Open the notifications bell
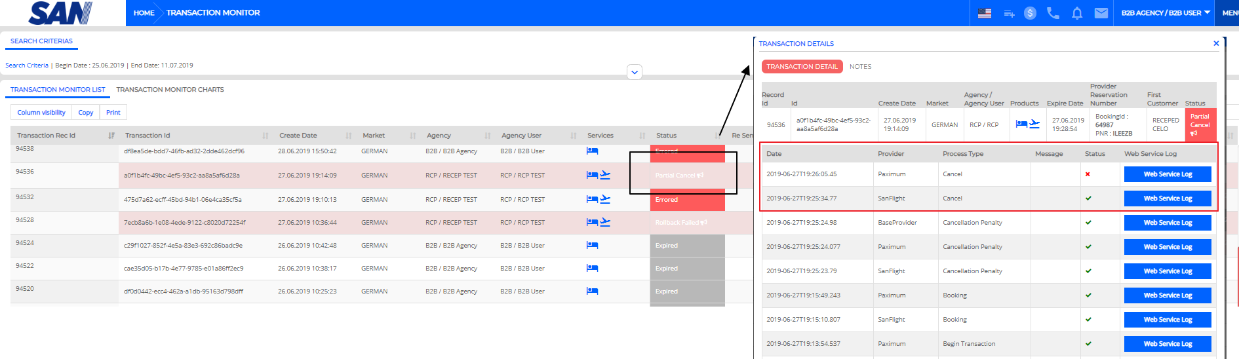The image size is (1239, 359). pyautogui.click(x=1077, y=13)
